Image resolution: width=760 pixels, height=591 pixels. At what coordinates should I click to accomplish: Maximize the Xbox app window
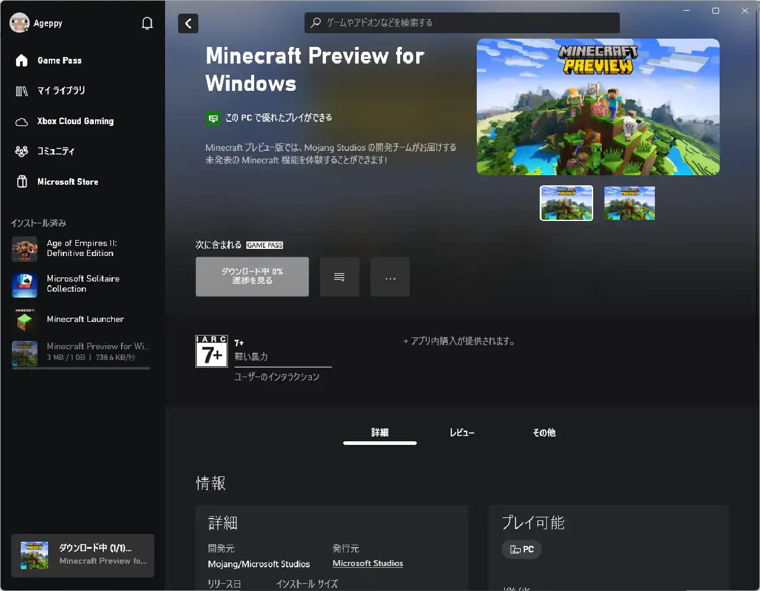[715, 11]
